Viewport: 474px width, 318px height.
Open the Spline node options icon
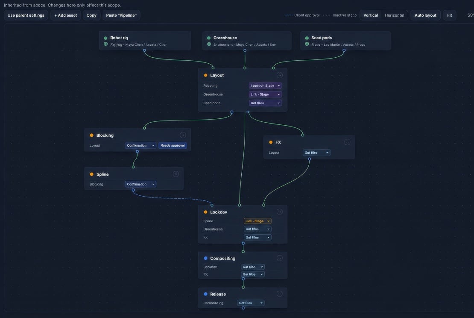pos(176,174)
